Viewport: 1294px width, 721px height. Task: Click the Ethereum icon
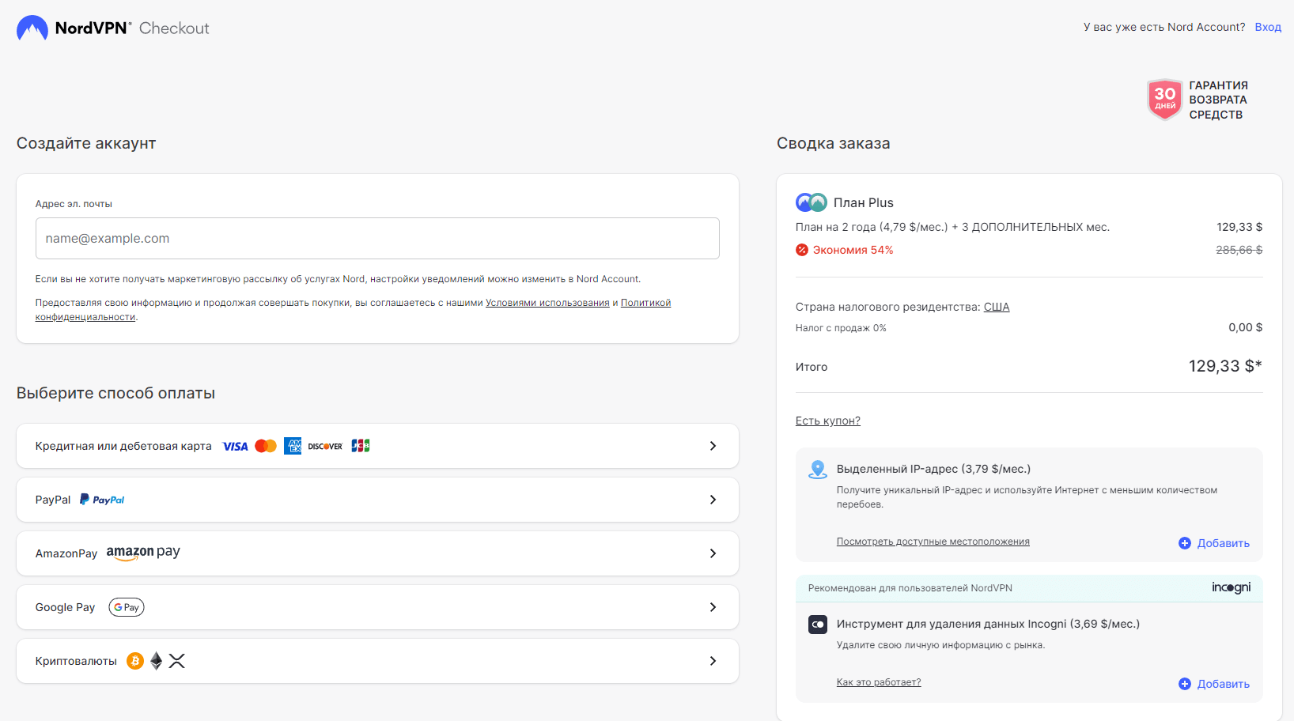click(x=157, y=661)
